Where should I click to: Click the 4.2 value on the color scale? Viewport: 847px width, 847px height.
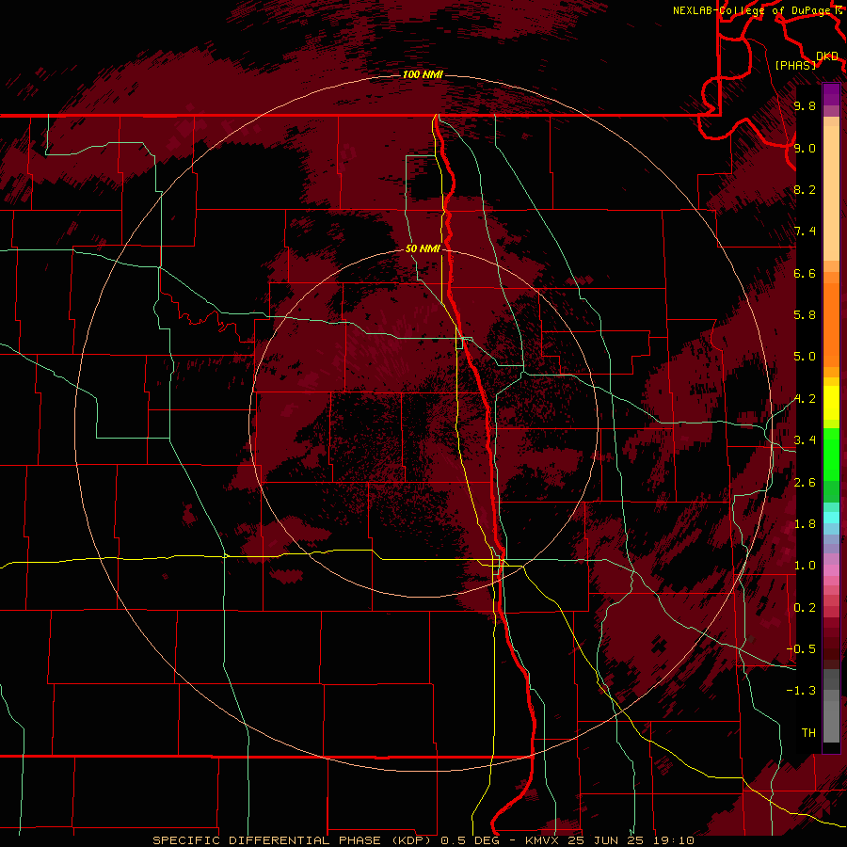[805, 399]
